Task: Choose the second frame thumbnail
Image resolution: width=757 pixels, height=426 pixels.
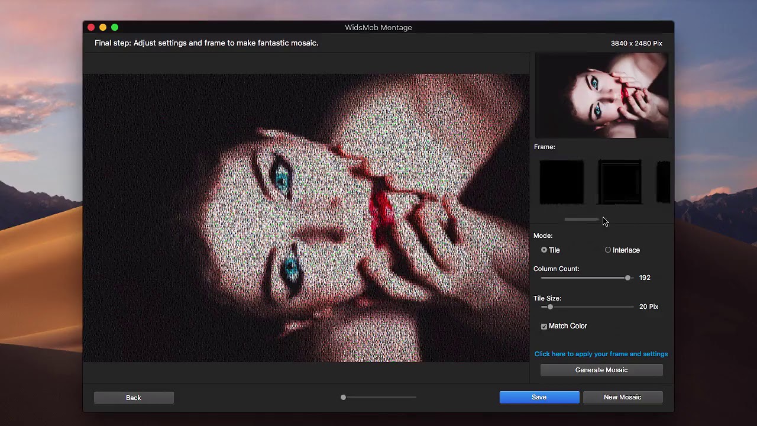Action: pyautogui.click(x=620, y=182)
